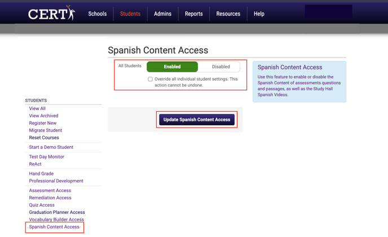
Task: Open the Reports menu
Action: [193, 14]
